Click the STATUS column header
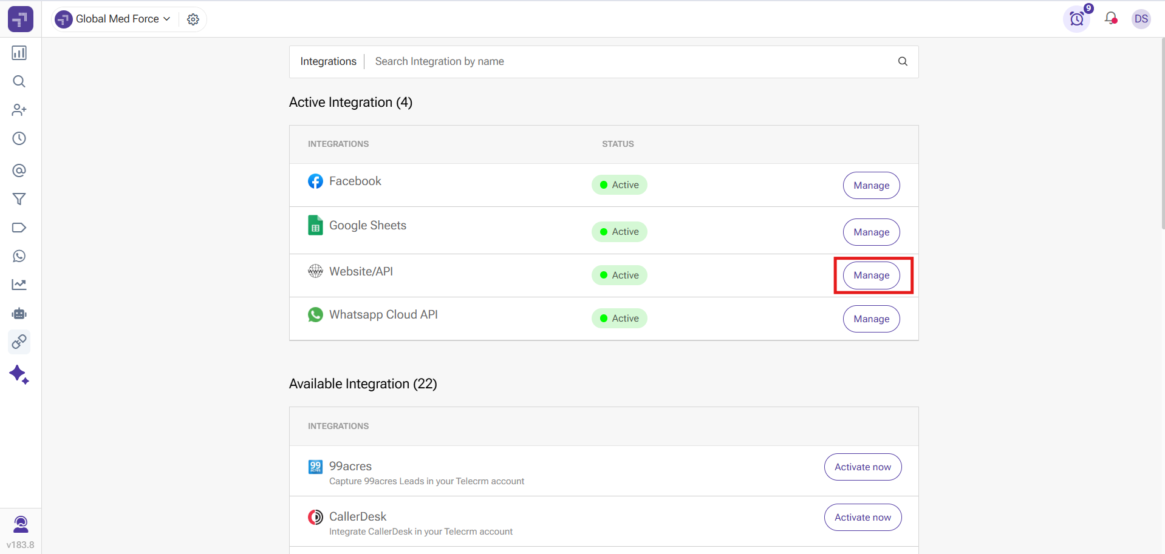This screenshot has height=554, width=1165. [x=618, y=144]
